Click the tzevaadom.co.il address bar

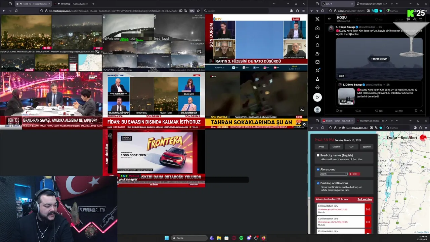coord(357,128)
